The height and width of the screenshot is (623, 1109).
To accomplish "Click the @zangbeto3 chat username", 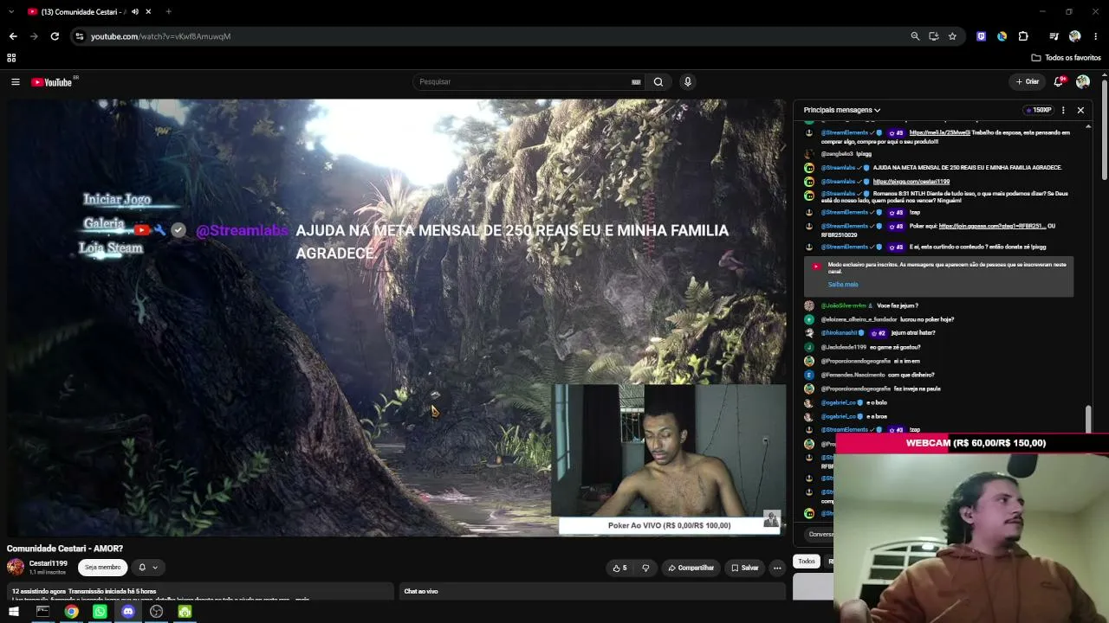I will [837, 154].
